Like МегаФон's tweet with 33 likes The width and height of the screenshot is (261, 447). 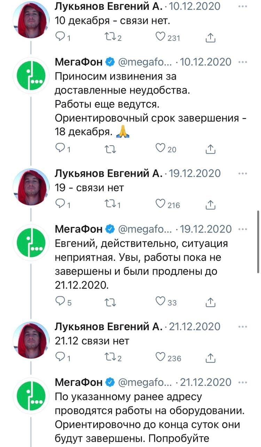point(160,302)
